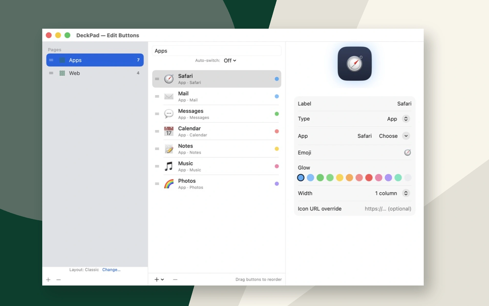Click the Photos rainbow icon

169,184
